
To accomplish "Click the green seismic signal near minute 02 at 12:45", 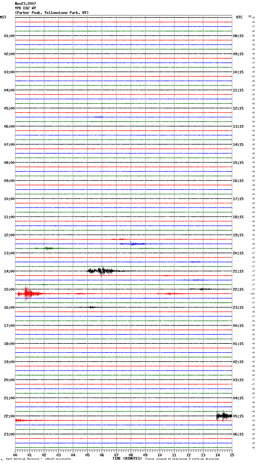I will coord(48,248).
